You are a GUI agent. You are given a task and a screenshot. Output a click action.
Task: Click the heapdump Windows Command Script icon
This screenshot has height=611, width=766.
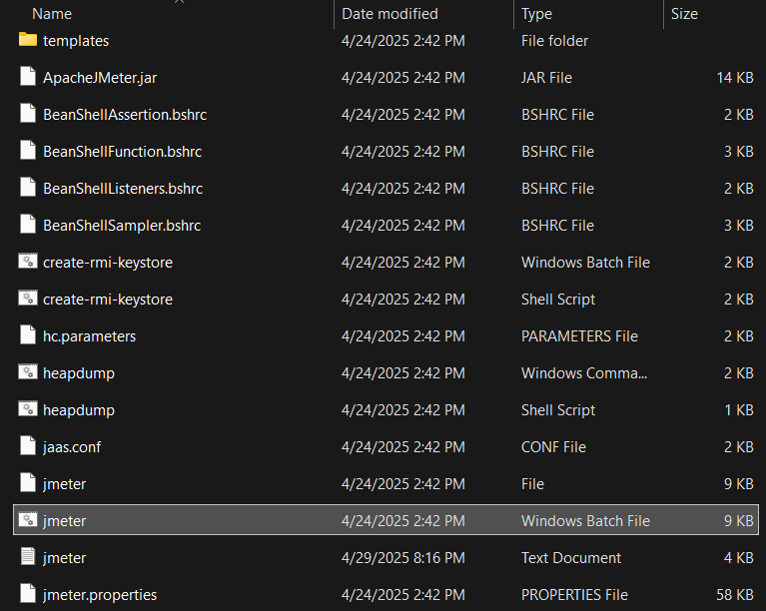[28, 372]
